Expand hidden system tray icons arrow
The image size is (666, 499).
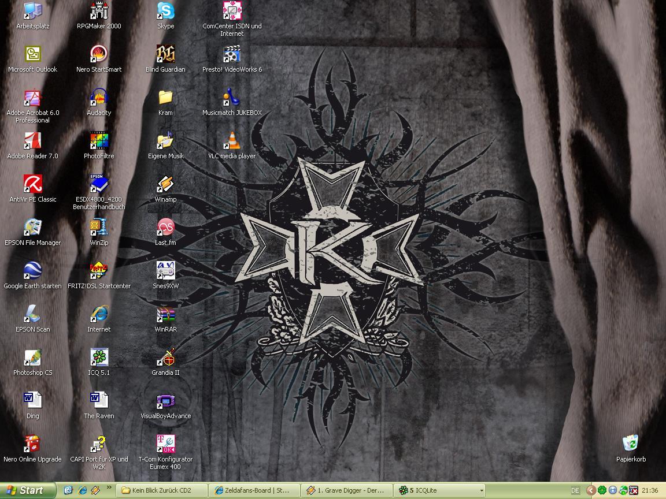(591, 490)
